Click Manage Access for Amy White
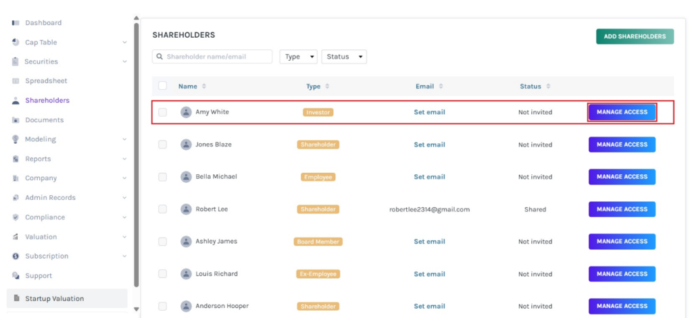 tap(622, 112)
